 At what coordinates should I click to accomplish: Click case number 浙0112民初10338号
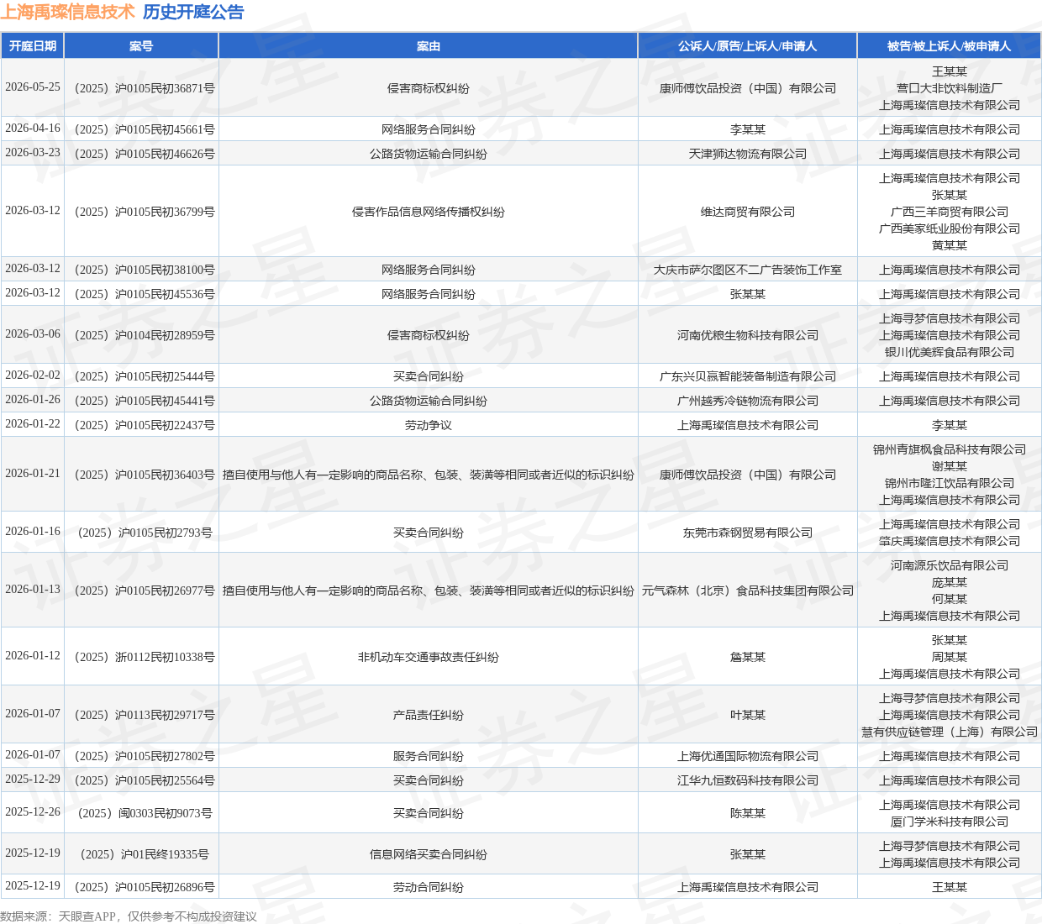pyautogui.click(x=141, y=657)
